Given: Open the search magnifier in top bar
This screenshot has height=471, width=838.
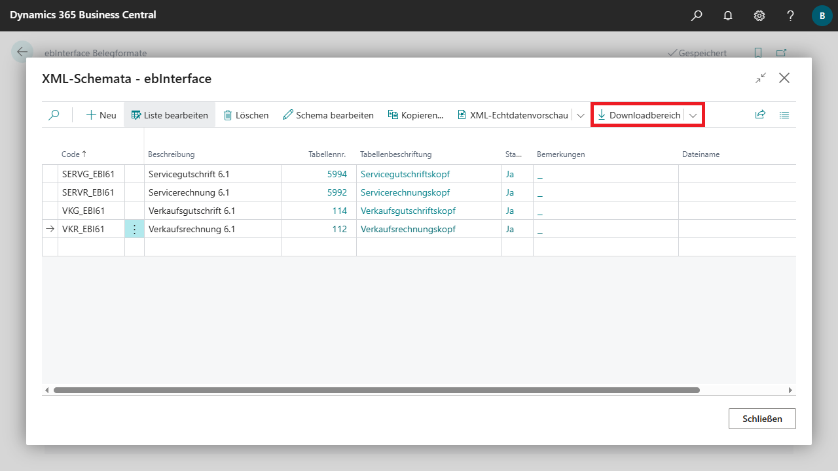Looking at the screenshot, I should pyautogui.click(x=697, y=15).
